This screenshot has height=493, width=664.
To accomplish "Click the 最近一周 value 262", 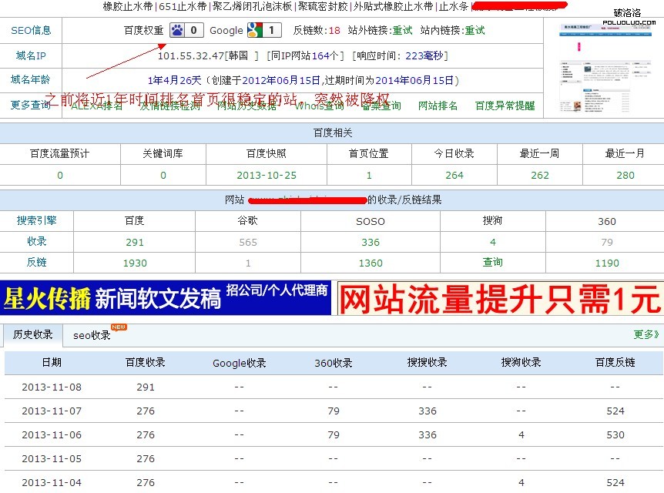I will tap(540, 176).
